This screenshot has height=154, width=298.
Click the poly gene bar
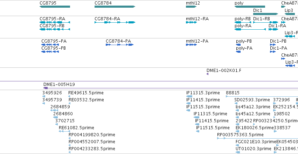(250, 7)
